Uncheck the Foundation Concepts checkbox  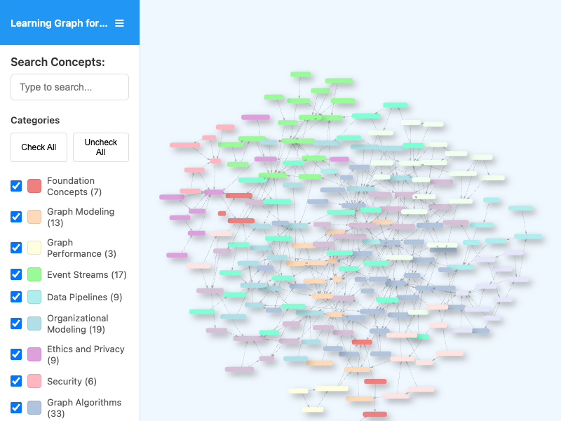[x=16, y=186]
